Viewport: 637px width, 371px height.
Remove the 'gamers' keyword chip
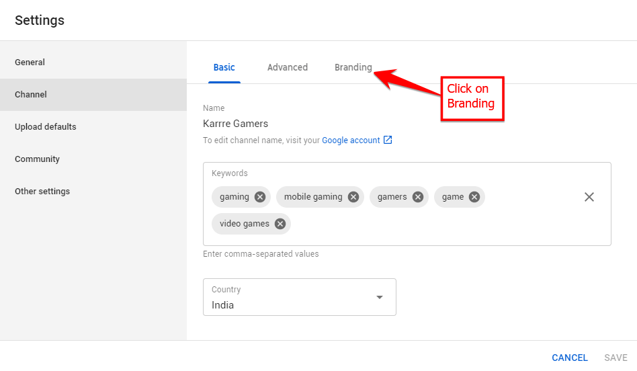click(418, 197)
